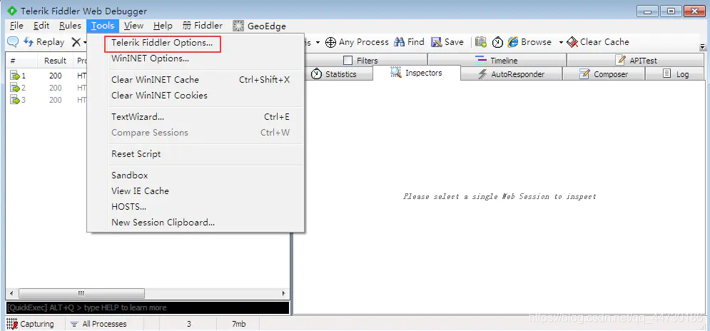Viewport: 710px width, 331px height.
Task: Click the Browse Internet Explorer button
Action: pos(529,42)
